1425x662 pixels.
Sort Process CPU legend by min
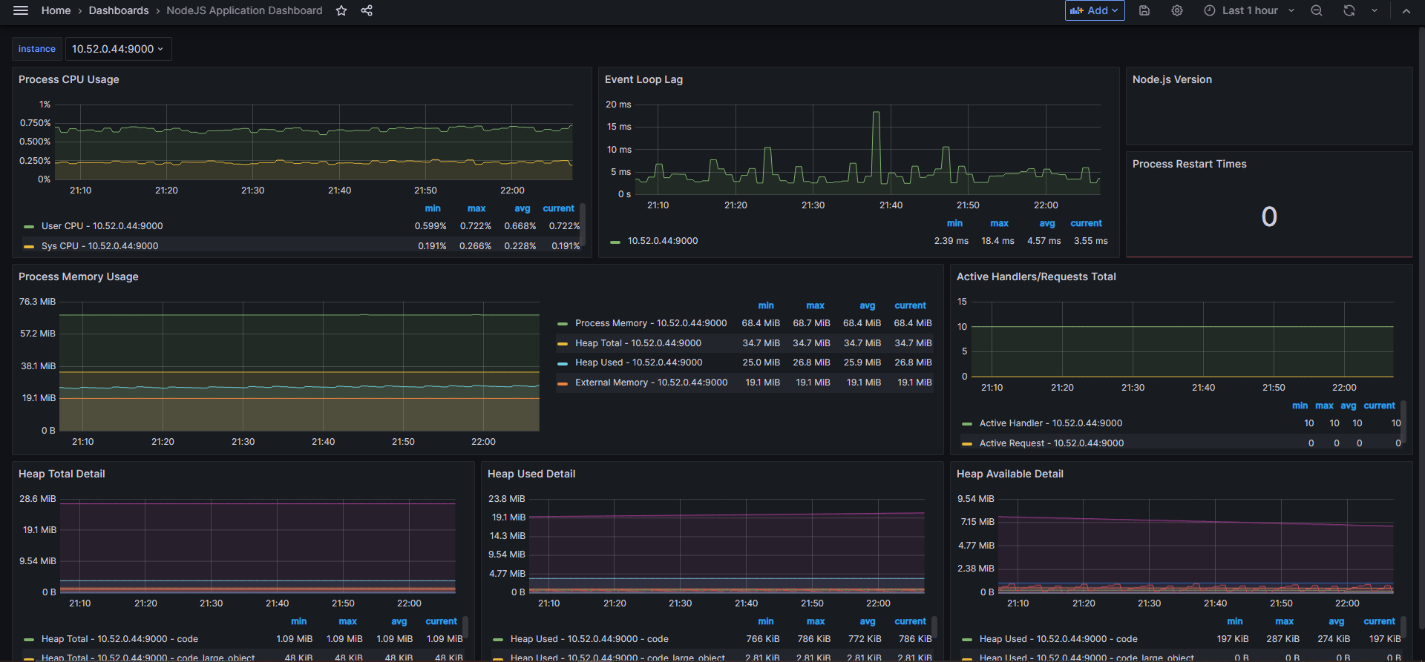[433, 208]
